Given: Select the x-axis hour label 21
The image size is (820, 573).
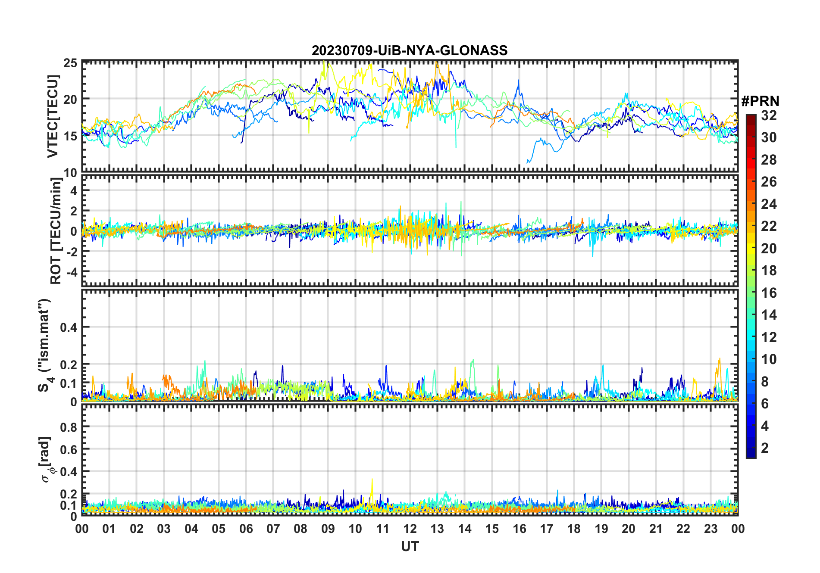Looking at the screenshot, I should tap(656, 529).
